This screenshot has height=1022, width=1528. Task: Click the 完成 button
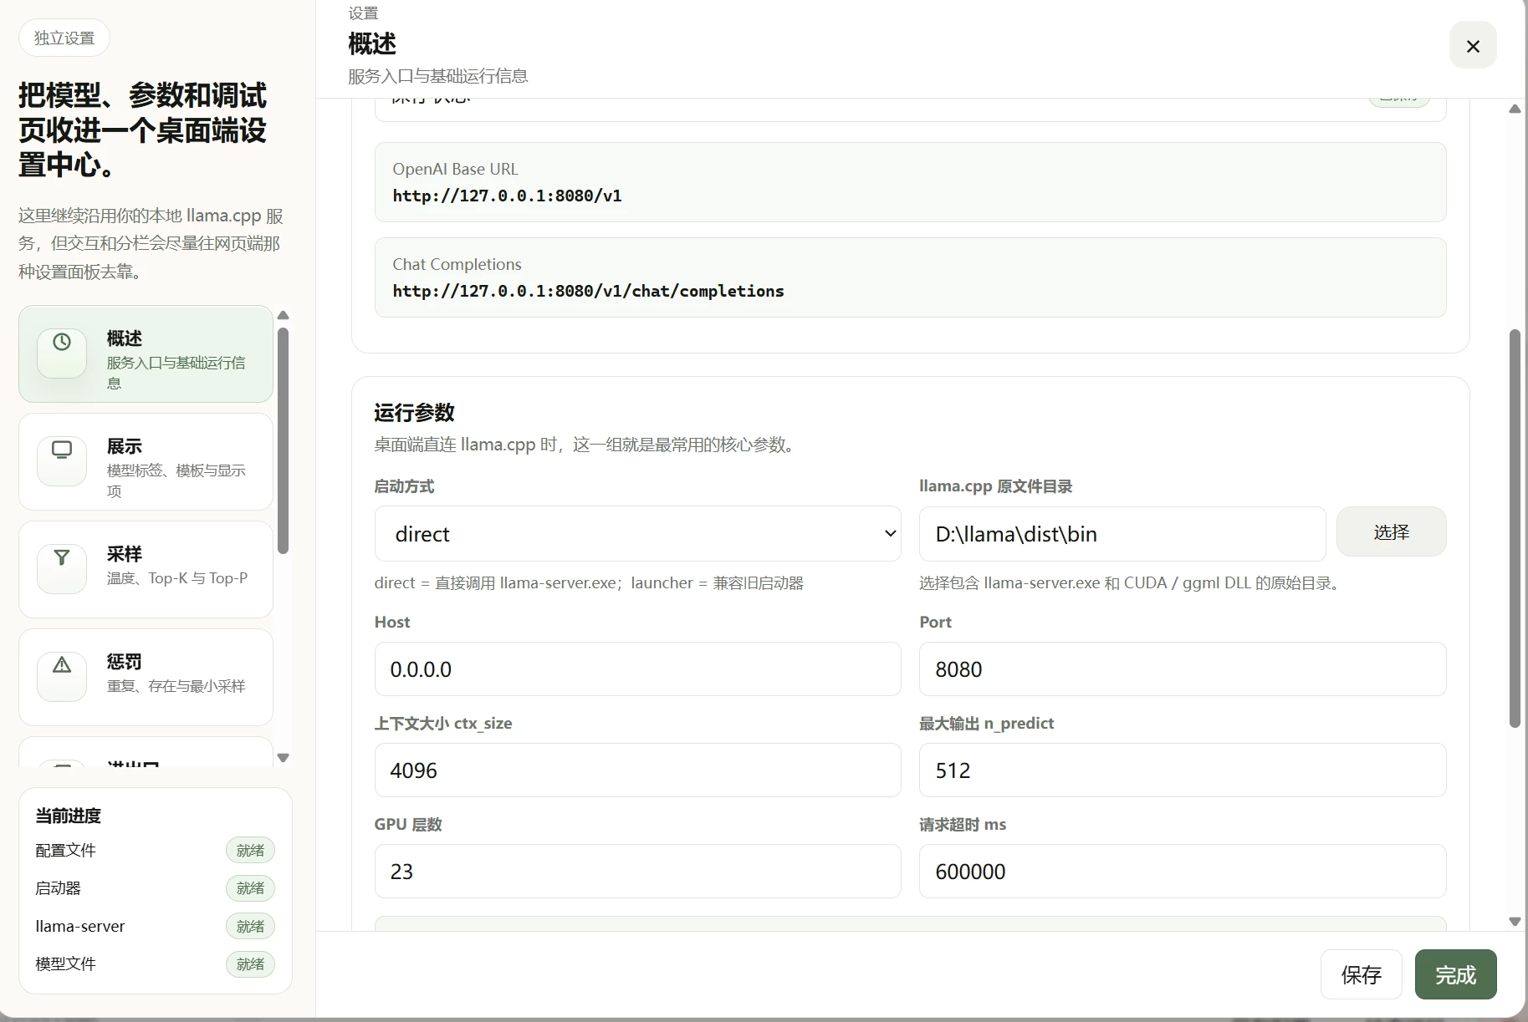1455,974
